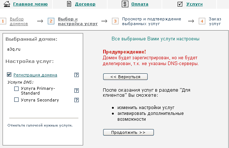Uncheck the Регистрация домена checkbox
Viewport: 229px width, 148px height.
click(x=9, y=75)
